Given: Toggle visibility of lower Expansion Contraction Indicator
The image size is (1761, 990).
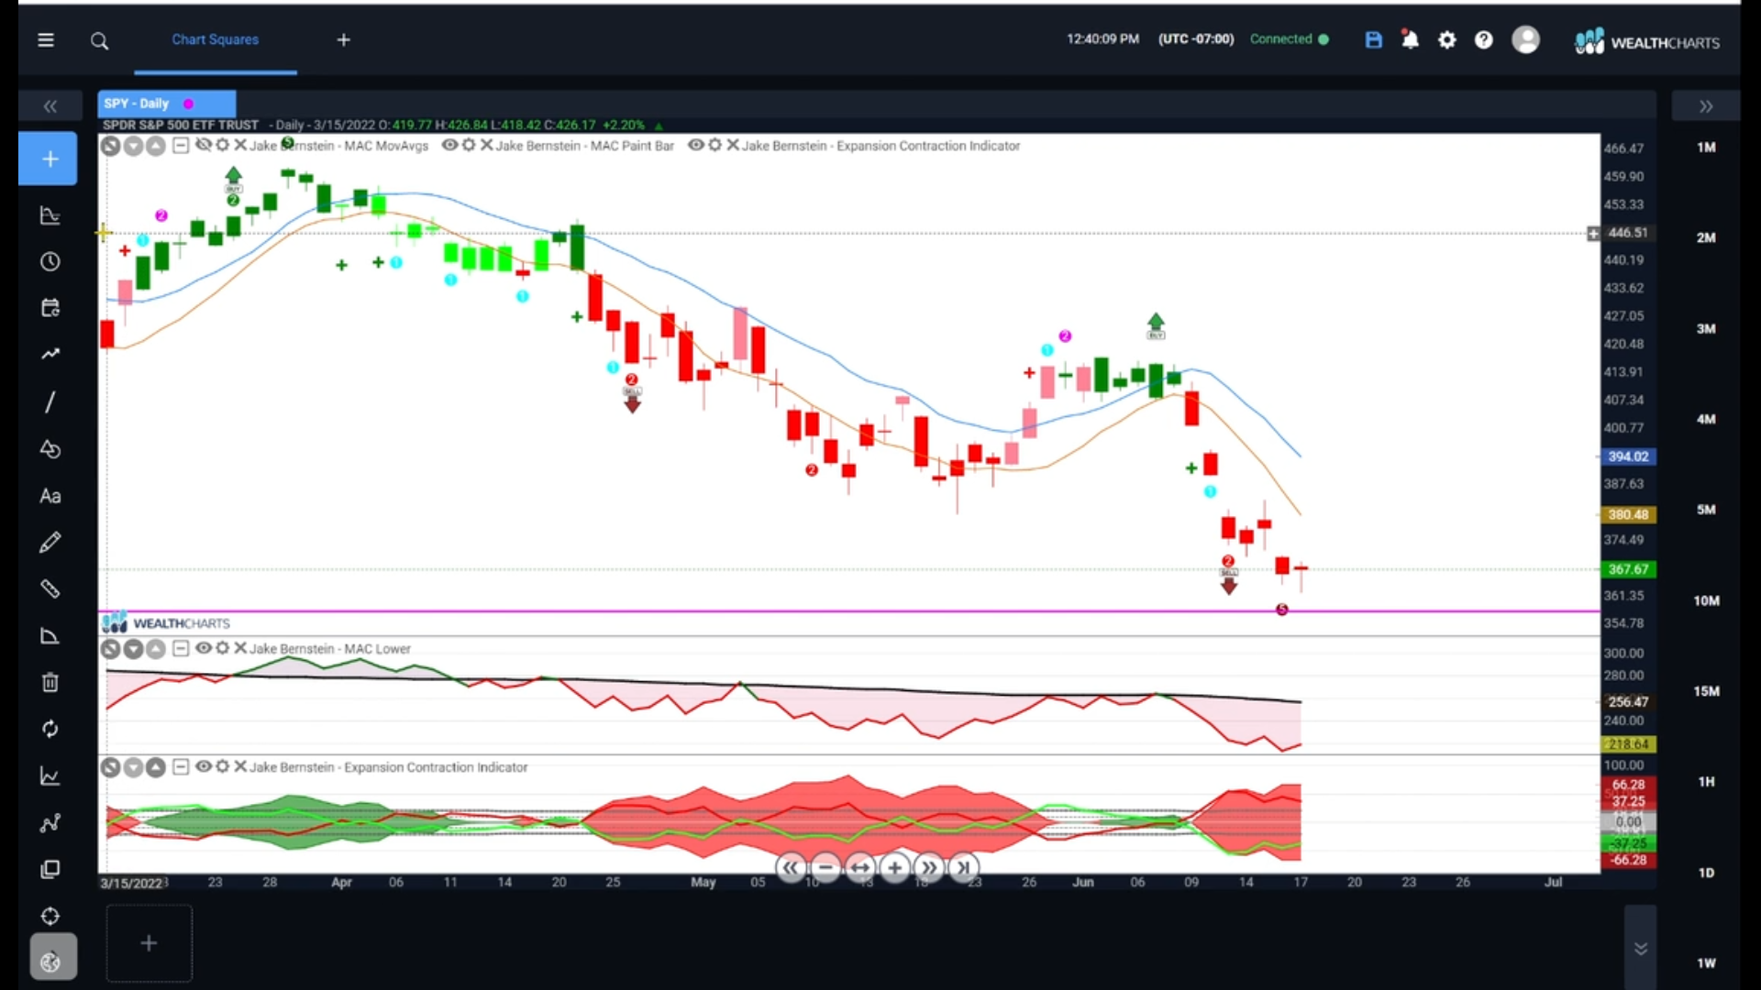Looking at the screenshot, I should pyautogui.click(x=204, y=766).
